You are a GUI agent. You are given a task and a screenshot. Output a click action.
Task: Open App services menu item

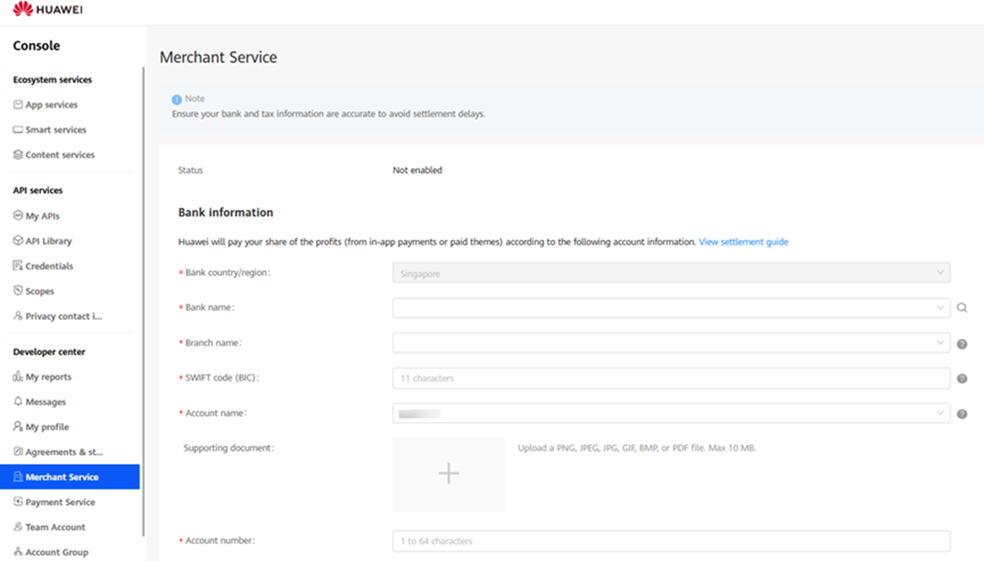click(x=51, y=104)
